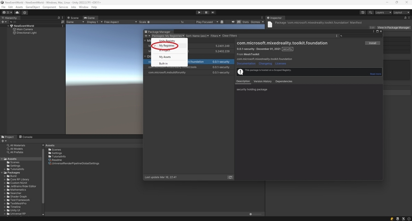Open the Game view mode dropdown
Screen dimensions: 412x221
75,22
